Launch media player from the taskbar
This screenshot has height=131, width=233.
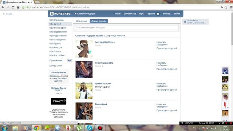[x=25, y=128]
